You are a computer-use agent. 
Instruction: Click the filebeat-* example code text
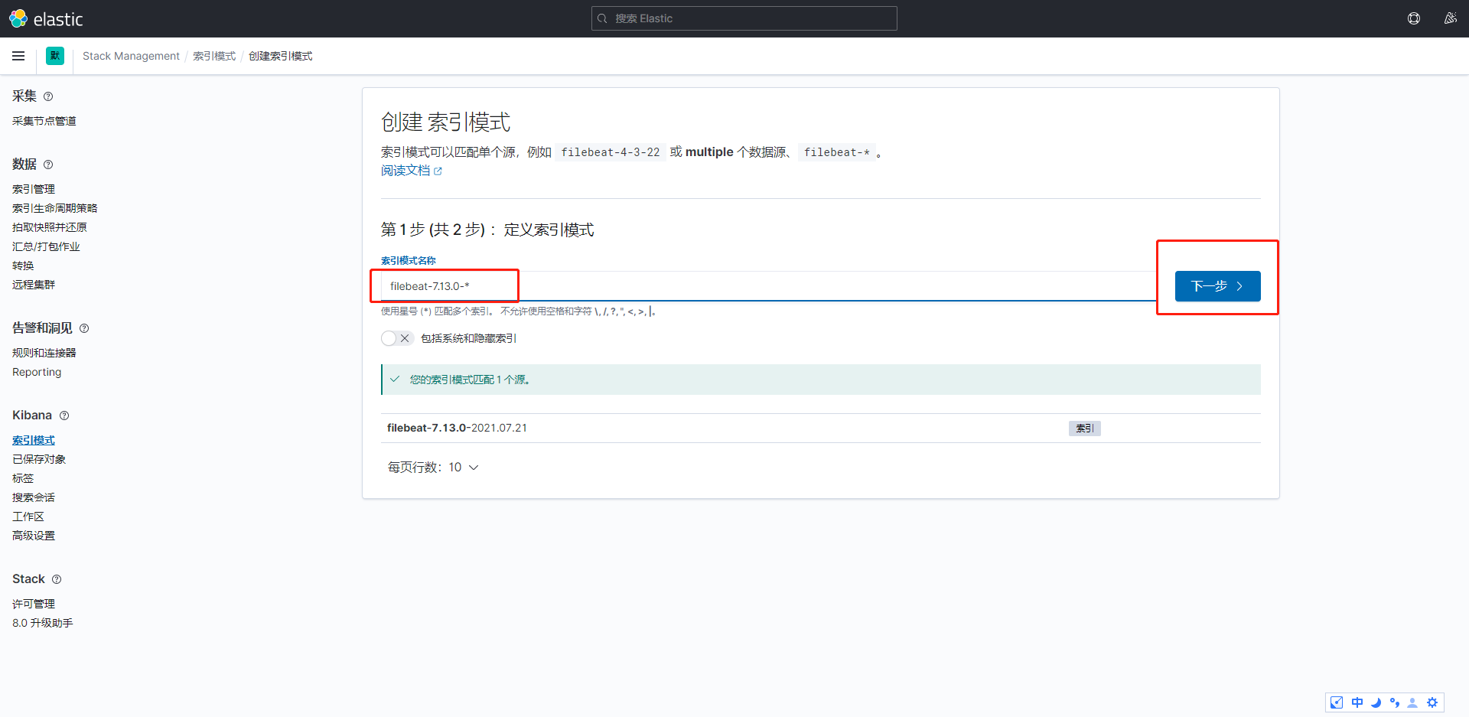pos(837,152)
